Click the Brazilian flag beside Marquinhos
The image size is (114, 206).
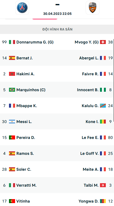[12, 90]
